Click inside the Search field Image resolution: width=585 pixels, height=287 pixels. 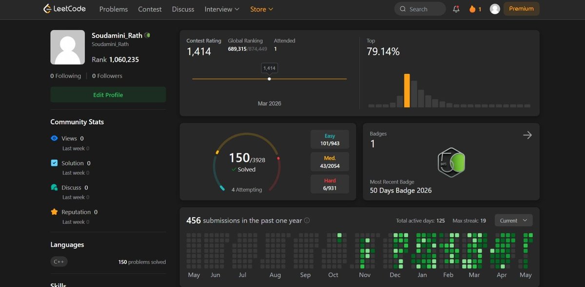click(x=420, y=9)
